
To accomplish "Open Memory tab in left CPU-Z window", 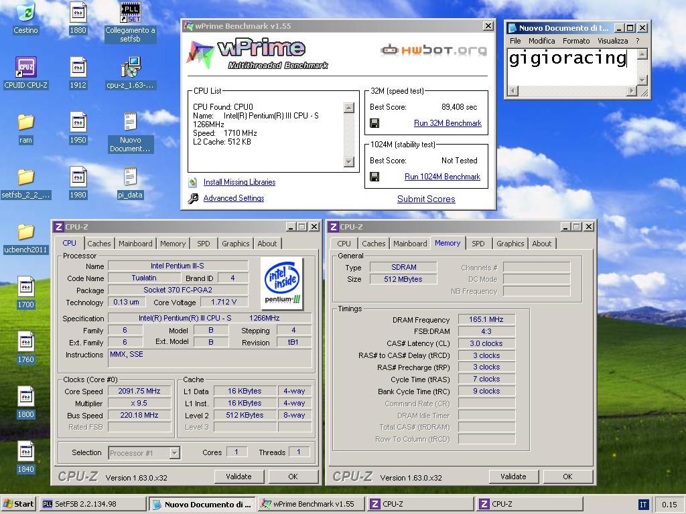I will [x=172, y=244].
